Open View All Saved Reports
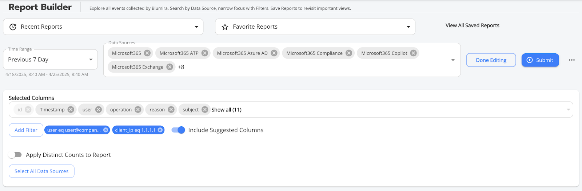Image resolution: width=582 pixels, height=191 pixels. click(x=472, y=25)
